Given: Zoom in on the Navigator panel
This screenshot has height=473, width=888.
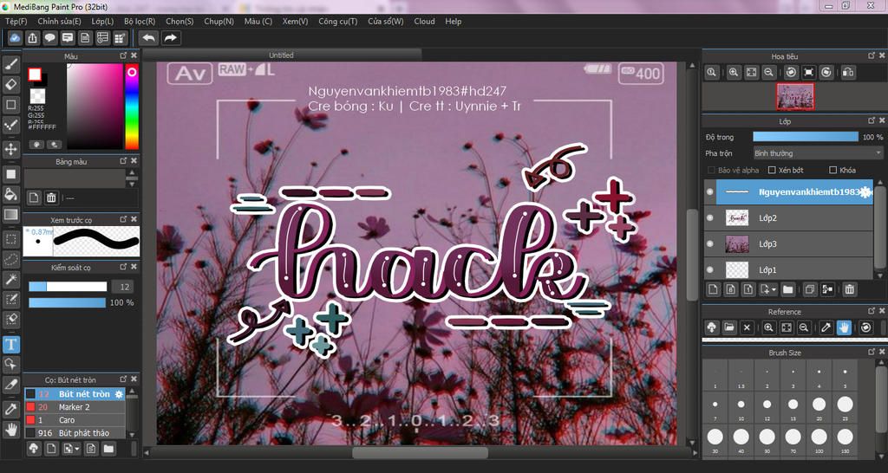Looking at the screenshot, I should pos(734,73).
